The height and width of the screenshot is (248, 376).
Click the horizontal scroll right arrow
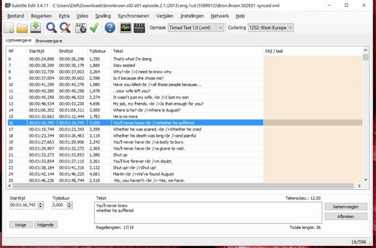click(x=359, y=186)
